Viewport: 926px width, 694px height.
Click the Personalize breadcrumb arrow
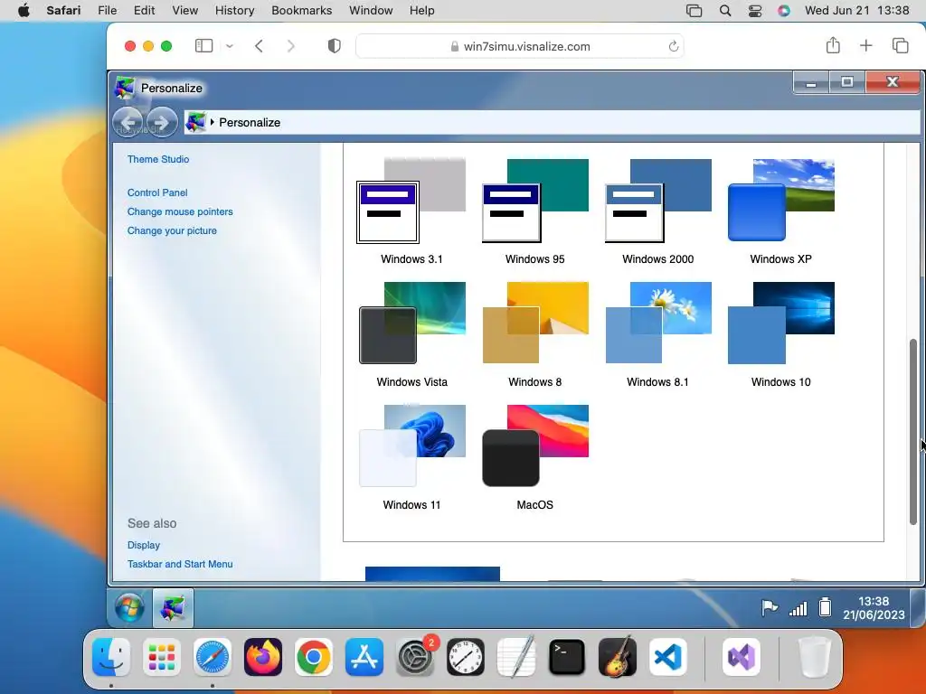(x=212, y=122)
